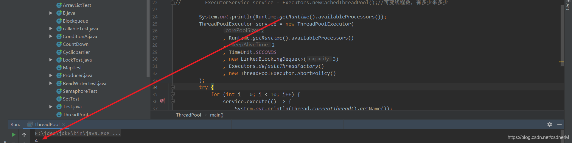Collapse the lambda fold marker on line 36

pos(172,101)
